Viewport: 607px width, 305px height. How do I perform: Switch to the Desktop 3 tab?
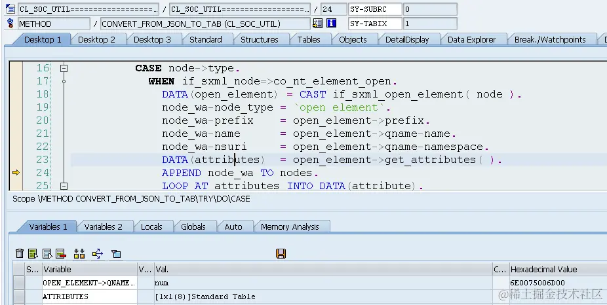point(152,39)
